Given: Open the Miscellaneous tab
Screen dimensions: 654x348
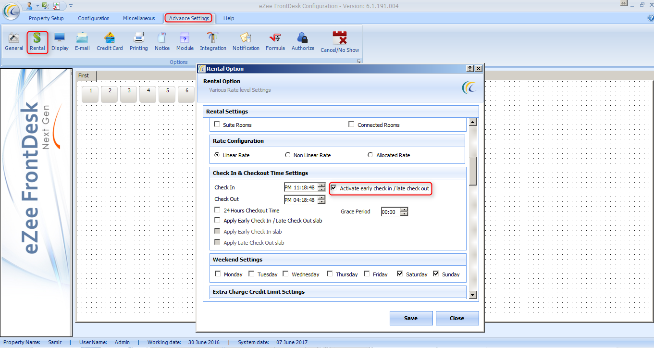Looking at the screenshot, I should pyautogui.click(x=139, y=18).
